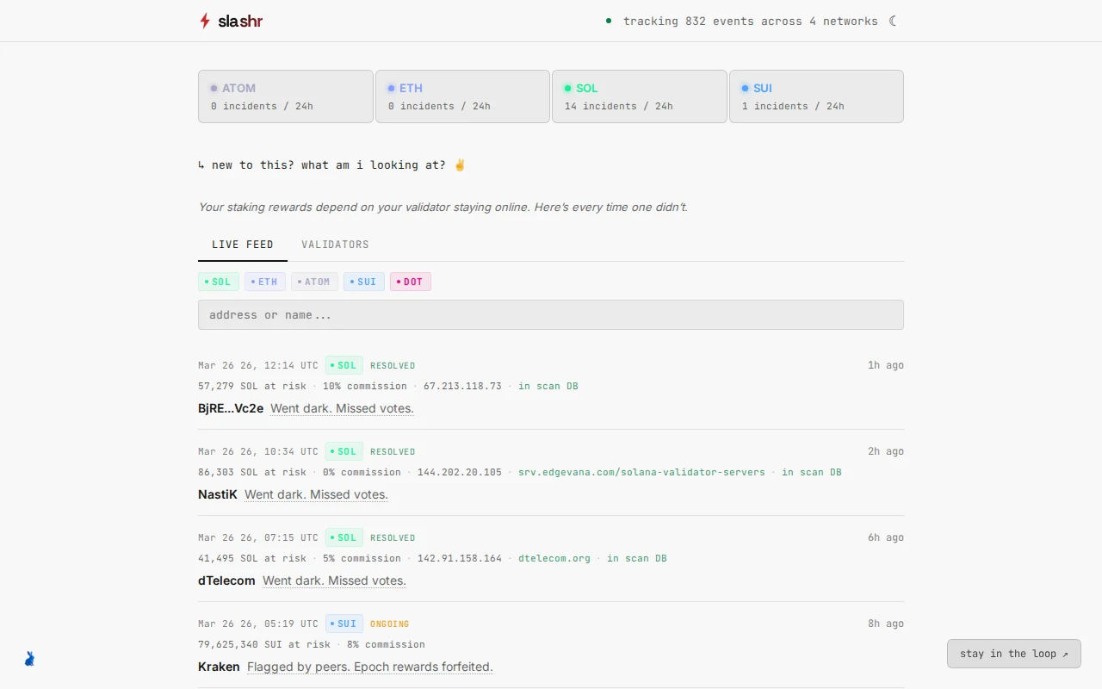Click RESOLVED status on BjRE...Vc2e event
1102x689 pixels.
[393, 365]
